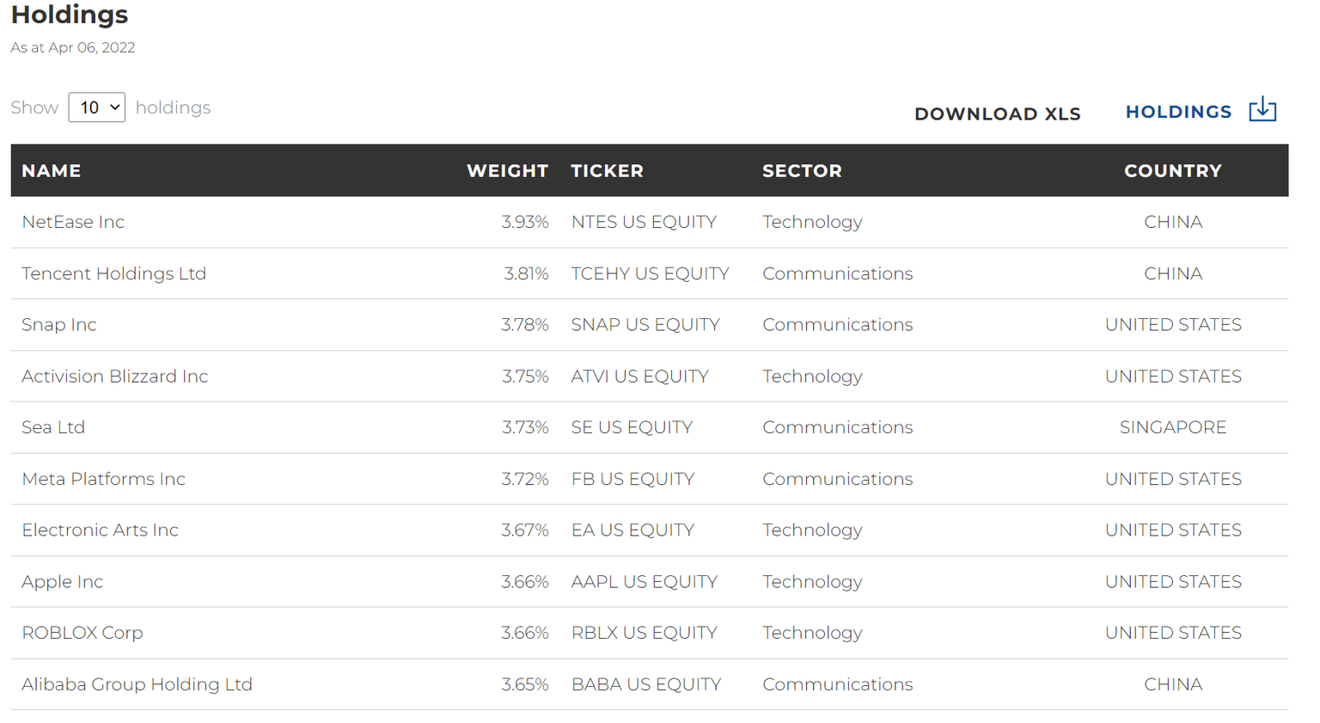
Task: Click the Sea Ltd holding row
Action: (53, 427)
